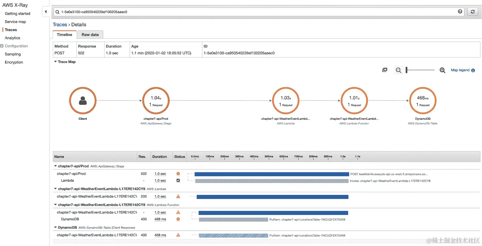Click the Lambda subsegment row name
The image size is (482, 246).
(67, 181)
